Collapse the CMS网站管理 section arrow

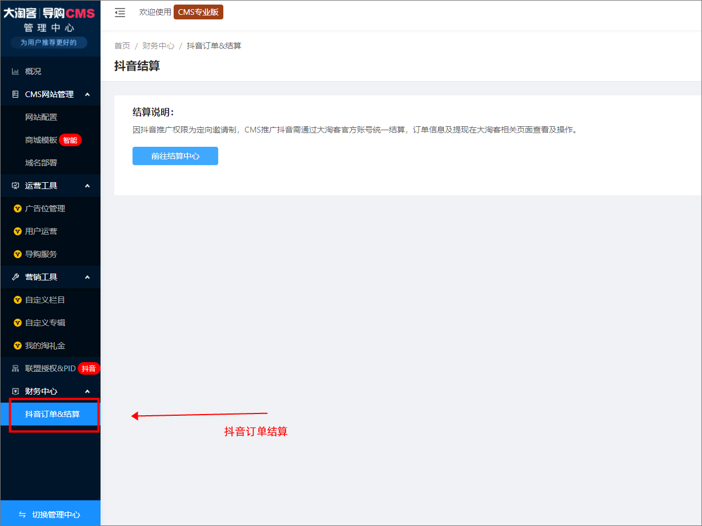point(87,94)
